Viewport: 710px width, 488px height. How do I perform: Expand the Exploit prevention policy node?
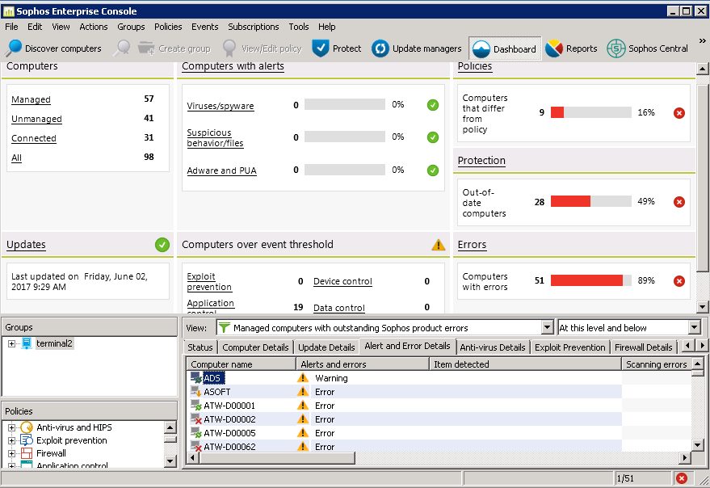click(x=12, y=440)
